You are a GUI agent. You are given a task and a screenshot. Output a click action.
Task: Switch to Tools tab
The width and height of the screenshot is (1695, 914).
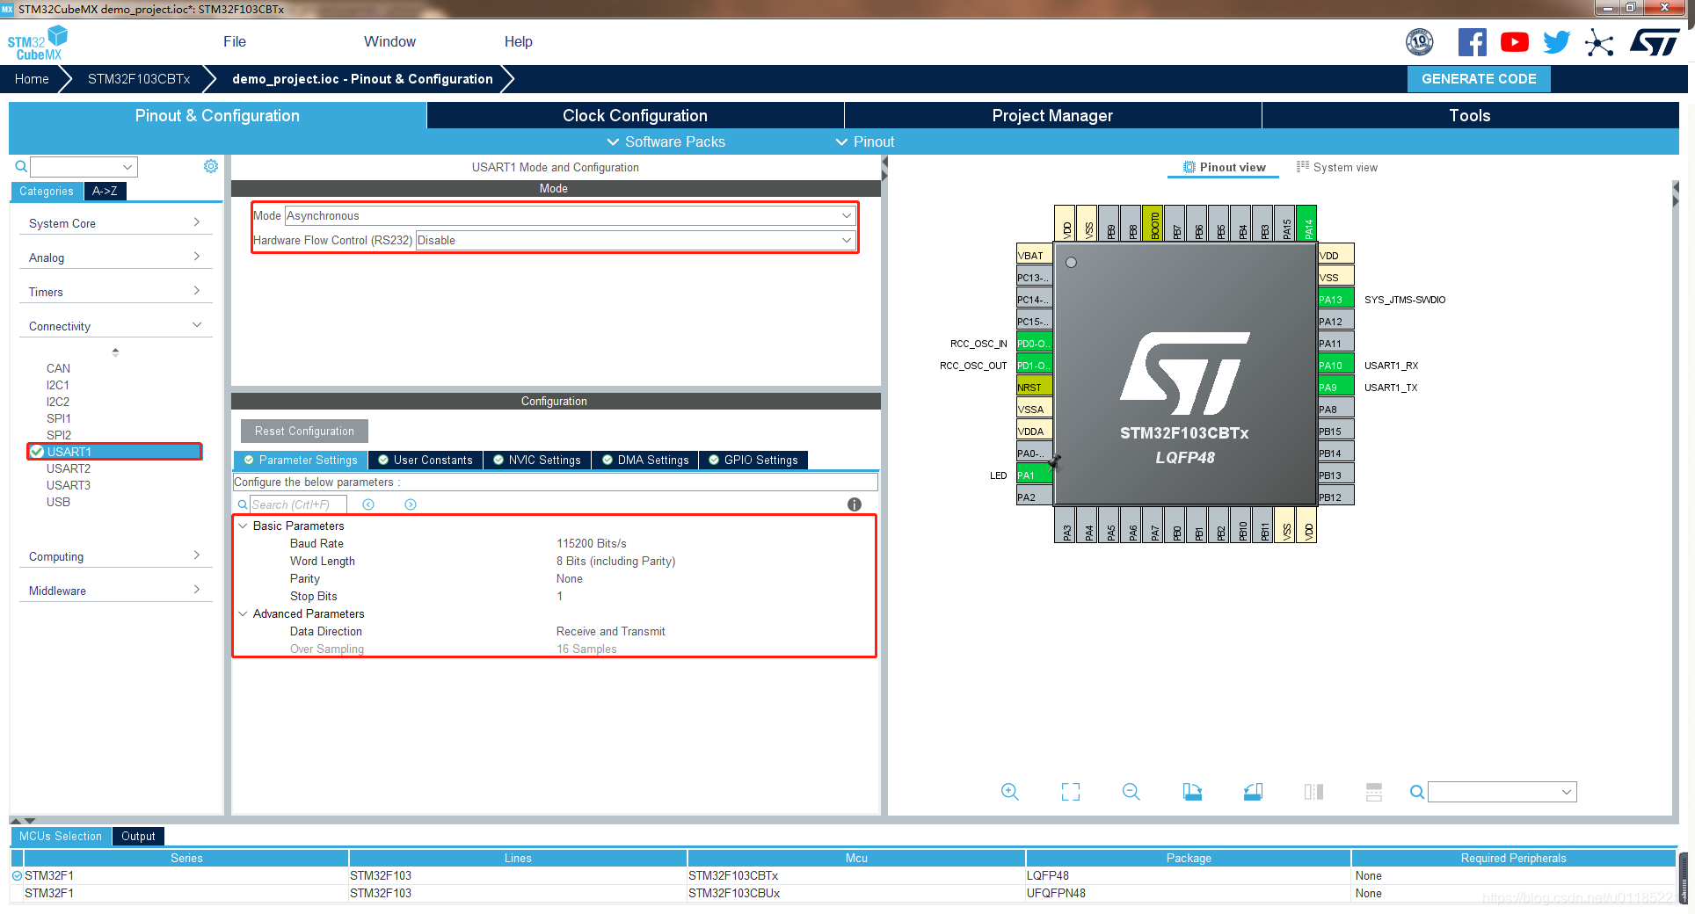click(x=1469, y=115)
